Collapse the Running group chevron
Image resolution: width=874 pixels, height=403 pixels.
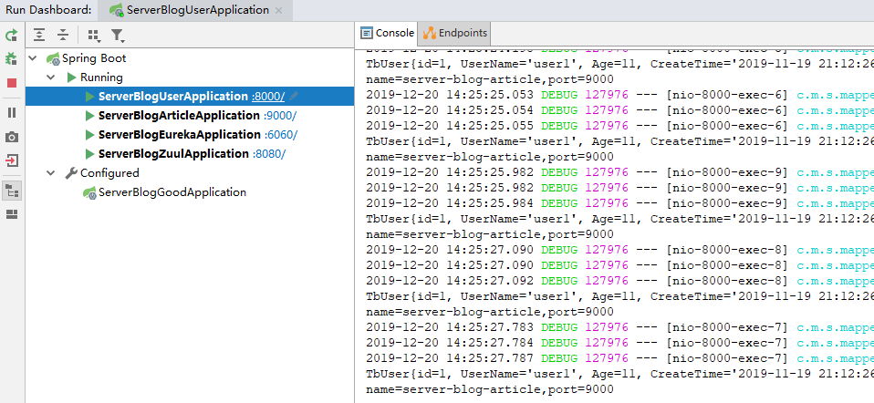pos(51,77)
